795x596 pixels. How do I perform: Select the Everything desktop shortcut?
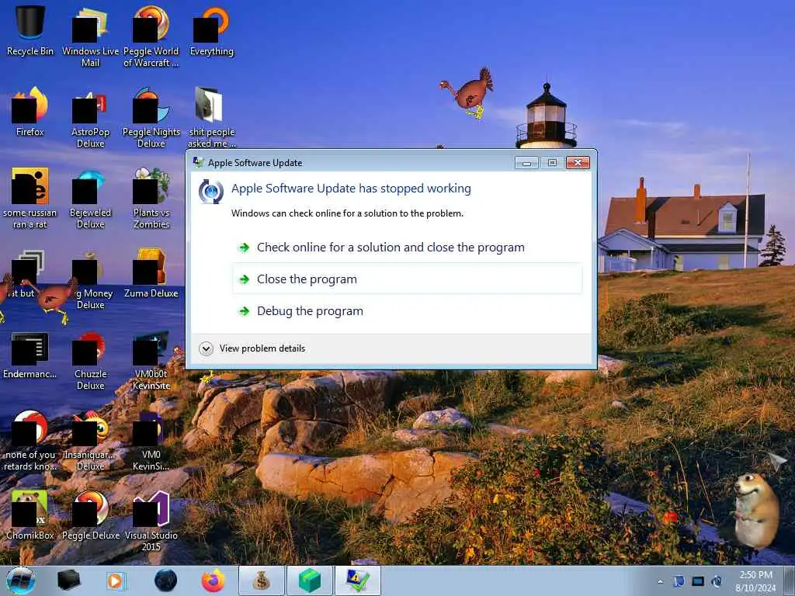tap(211, 30)
